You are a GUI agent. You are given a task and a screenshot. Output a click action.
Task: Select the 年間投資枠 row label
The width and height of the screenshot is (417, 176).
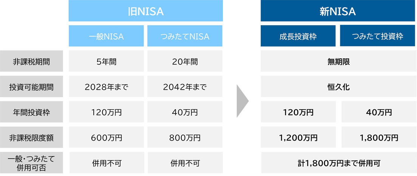point(31,112)
